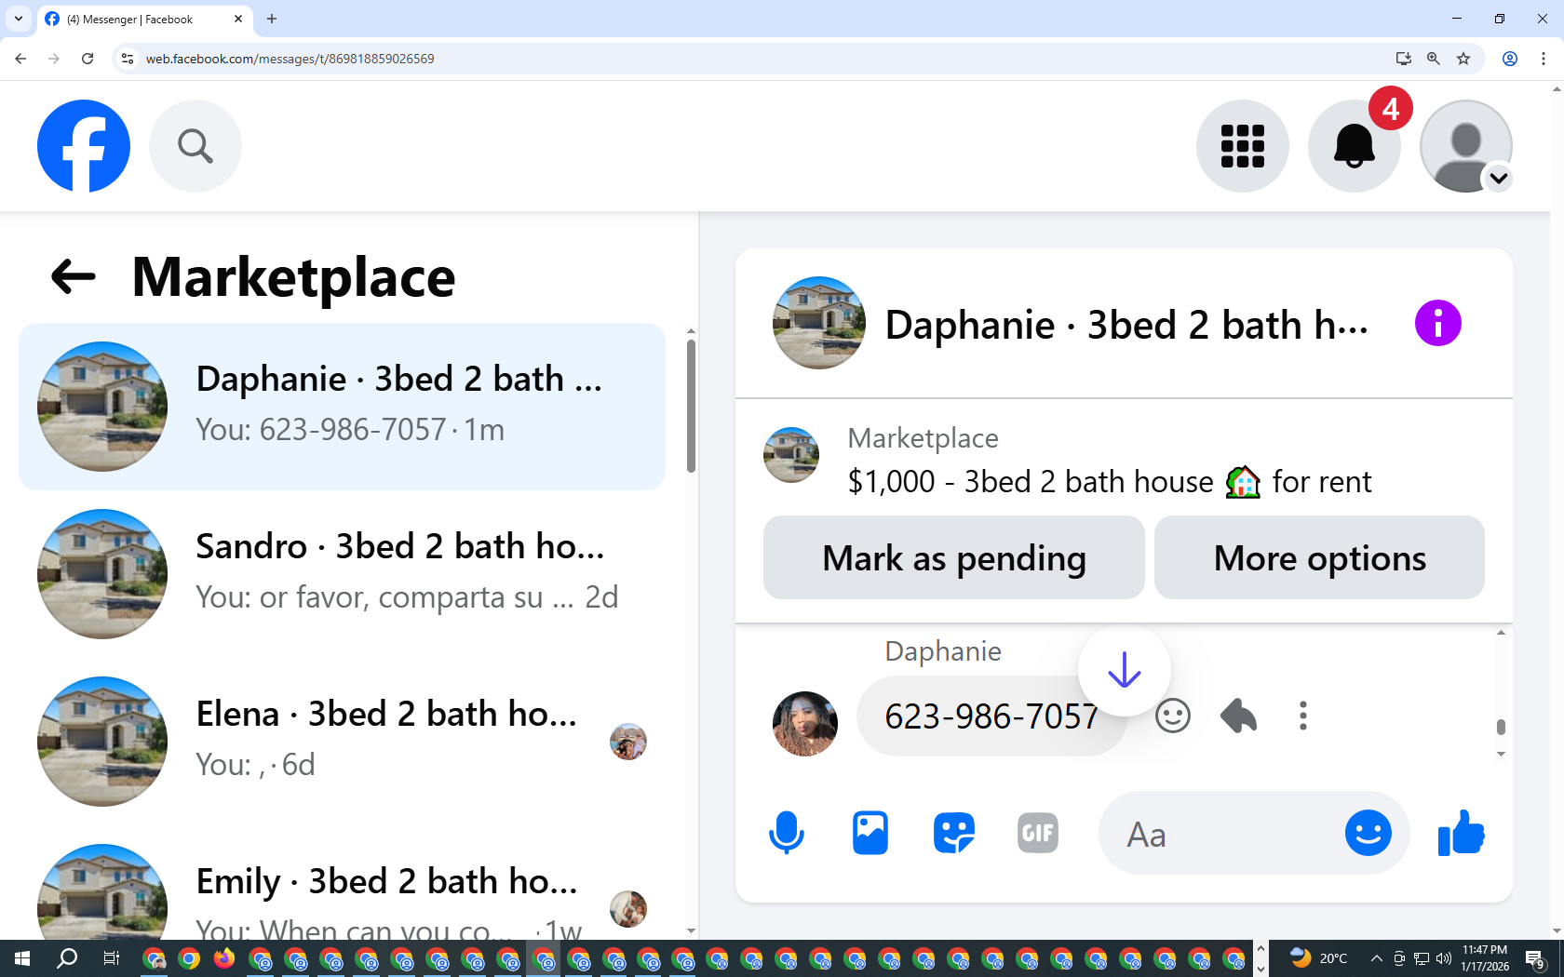Screen dimensions: 1564x977
Task: Click the address bar URL
Action: (290, 59)
